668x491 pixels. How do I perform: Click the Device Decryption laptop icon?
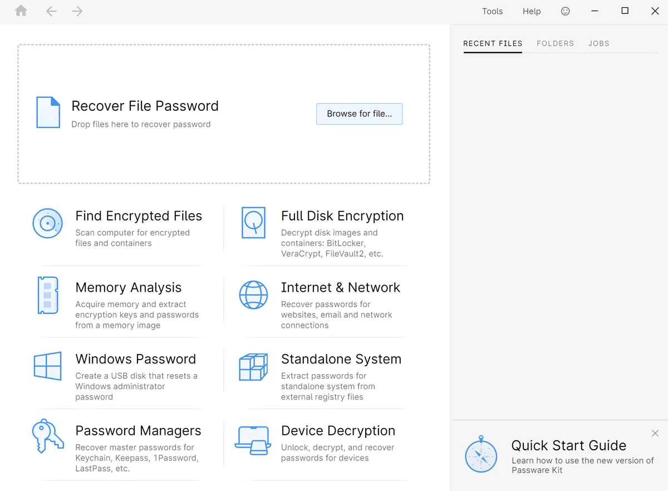253,440
